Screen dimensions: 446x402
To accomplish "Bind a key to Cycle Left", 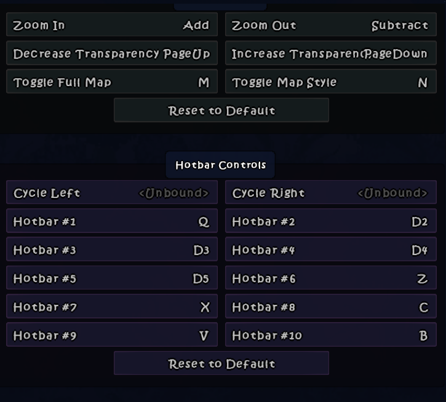I will point(112,193).
